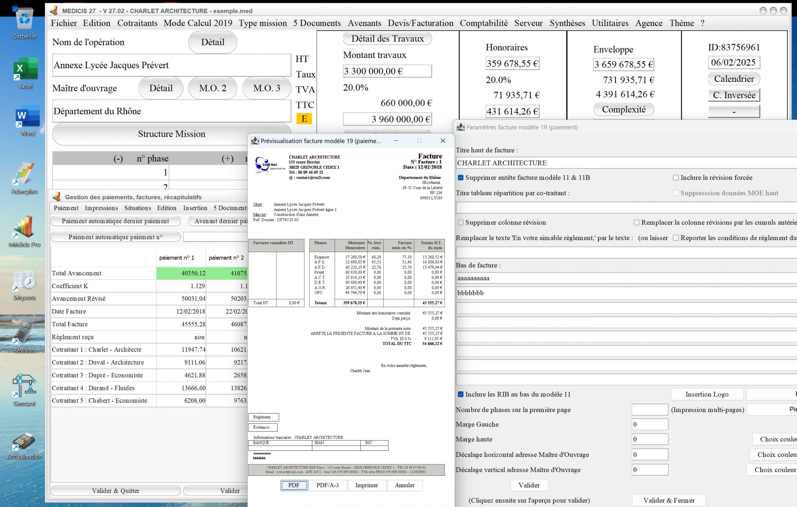797x507 pixels.
Task: Open the Cotraitants menu
Action: point(137,23)
